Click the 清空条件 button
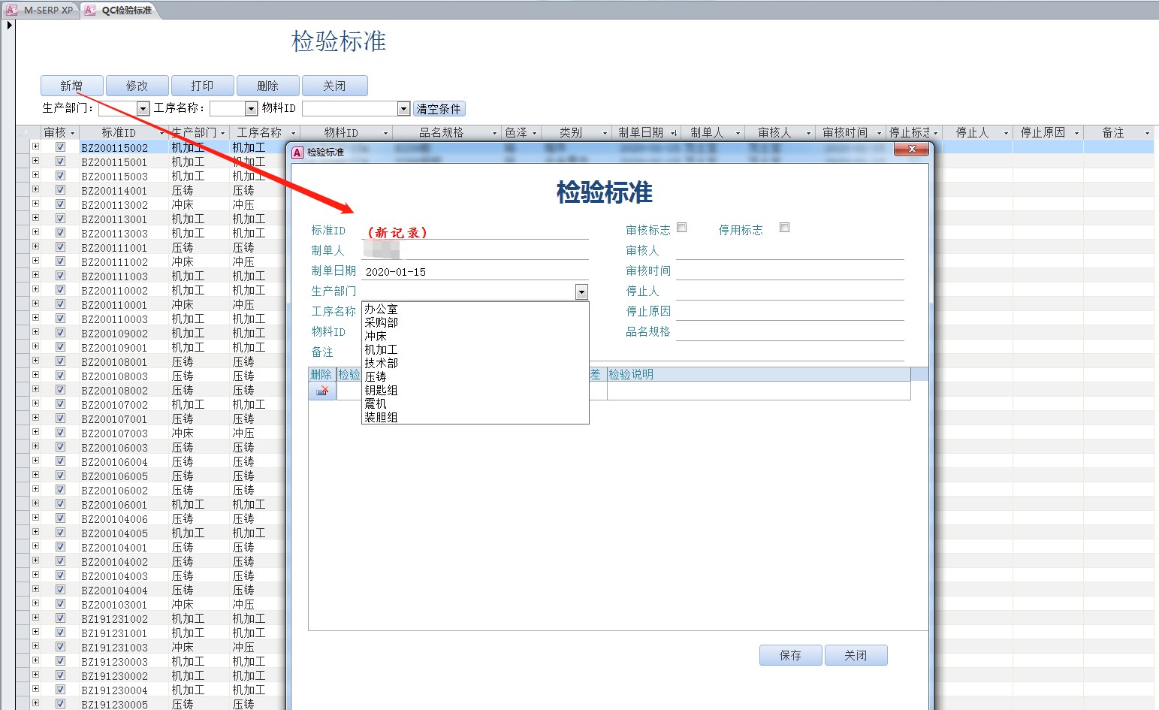The image size is (1159, 710). 439,109
